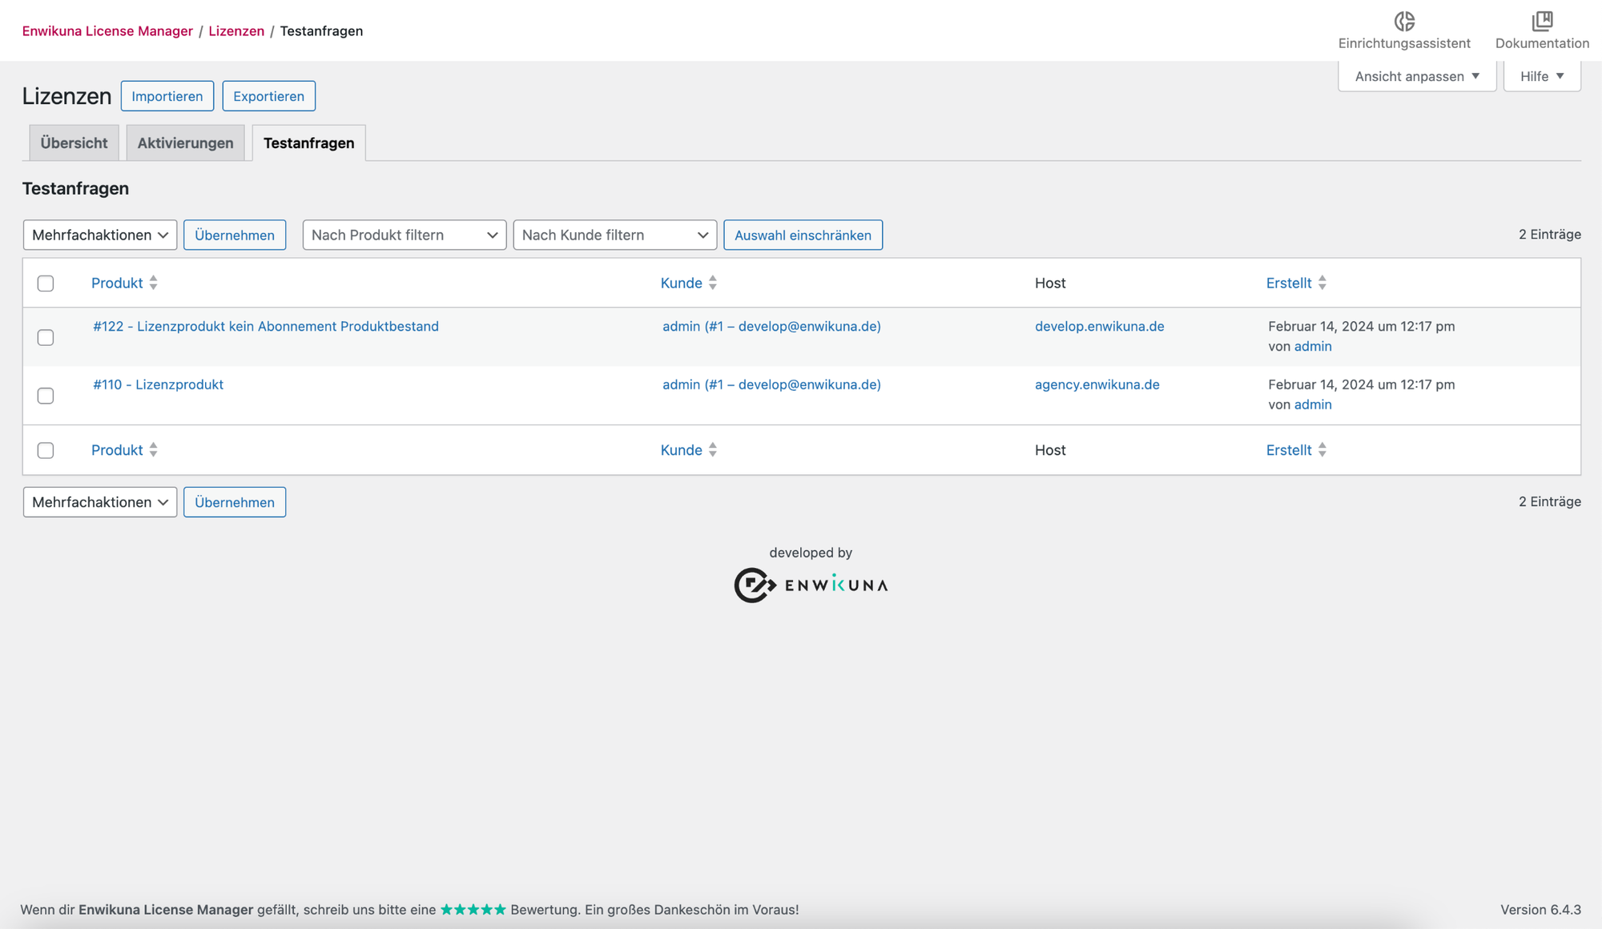
Task: Click sort arrows beside bottom Kunde footer header
Action: 713,450
